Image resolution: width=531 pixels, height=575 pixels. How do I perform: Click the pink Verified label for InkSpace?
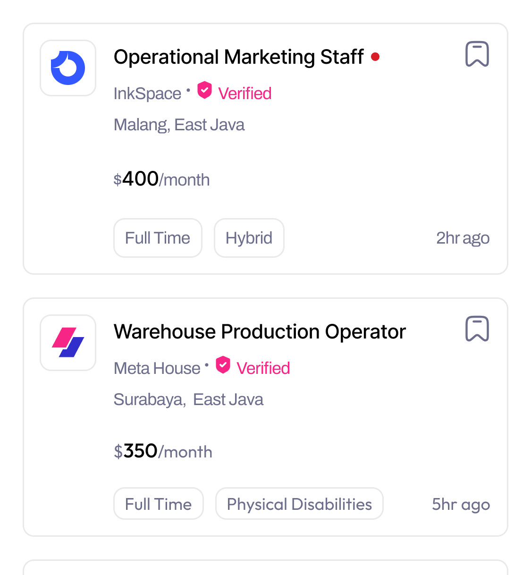click(245, 93)
